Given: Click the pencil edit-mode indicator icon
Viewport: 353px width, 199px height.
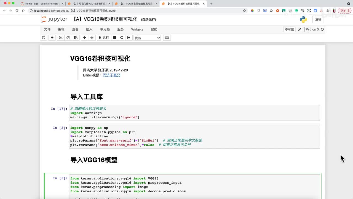Looking at the screenshot, I should 300,29.
